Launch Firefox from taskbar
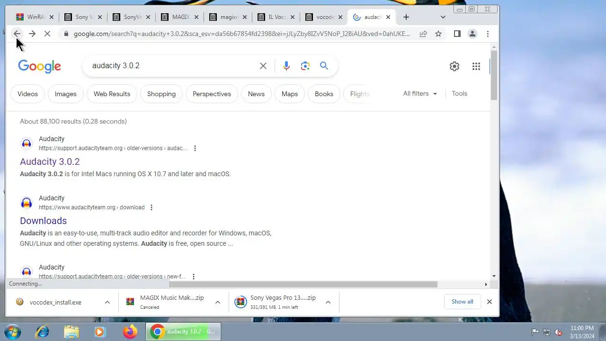Viewport: 606px width, 341px height. (130, 332)
